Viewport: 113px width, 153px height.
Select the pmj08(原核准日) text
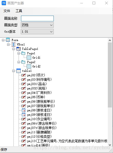coord(39,110)
